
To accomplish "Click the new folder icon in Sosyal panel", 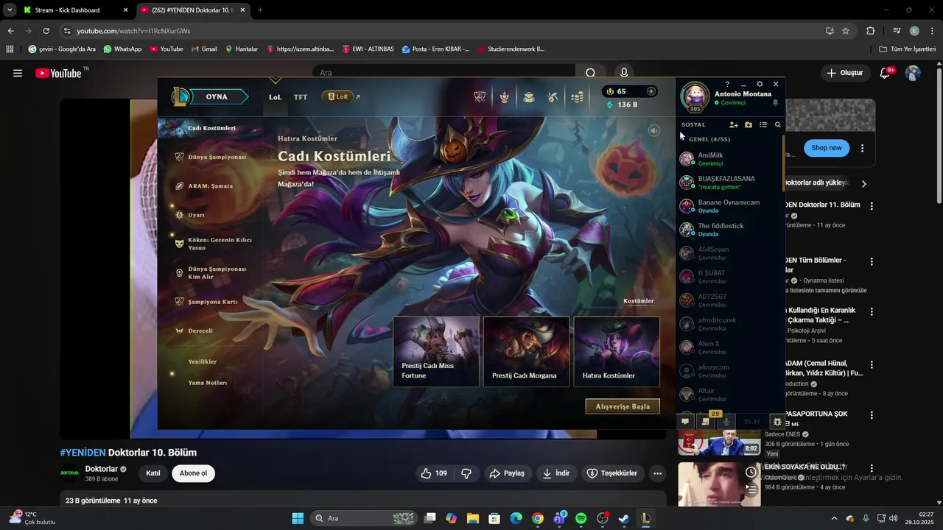I will pyautogui.click(x=749, y=125).
